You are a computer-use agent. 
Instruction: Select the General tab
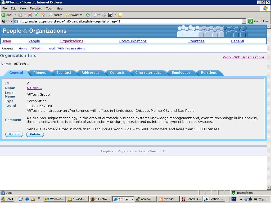click(x=16, y=73)
